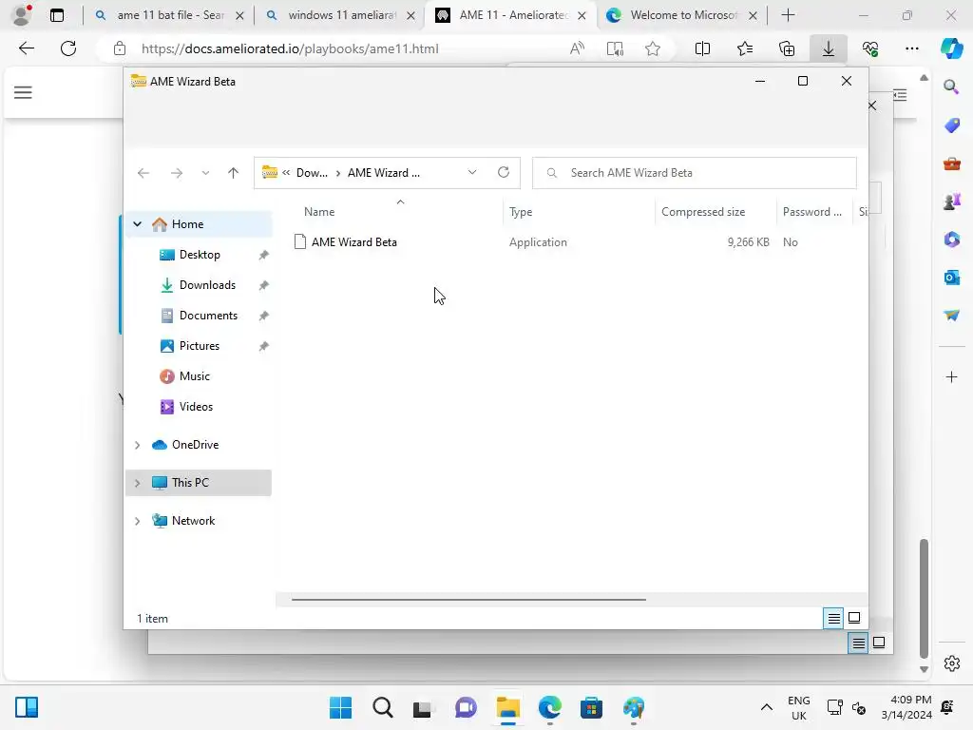Open recent locations chevron in Explorer
The width and height of the screenshot is (973, 730).
pyautogui.click(x=205, y=173)
